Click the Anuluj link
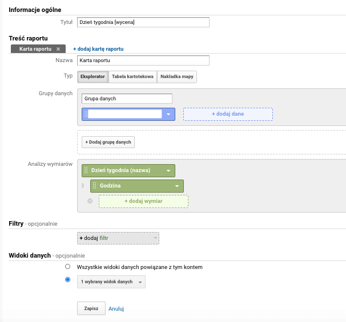Viewport: 346px width, 322px height. [x=116, y=309]
